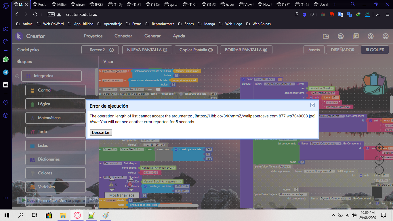
Task: Open the dollar sign monetization icon
Action: (371, 36)
